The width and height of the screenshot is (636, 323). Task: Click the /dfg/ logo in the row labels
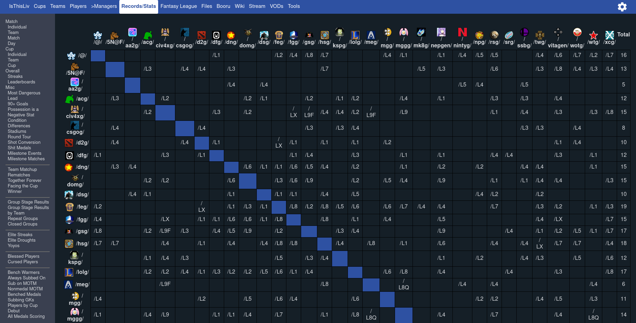point(69,156)
